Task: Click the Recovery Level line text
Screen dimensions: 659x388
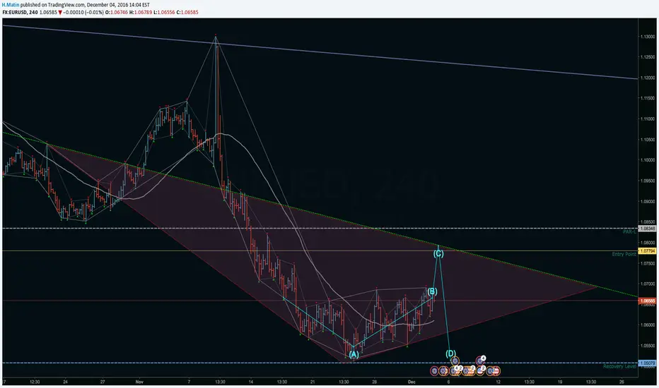Action: point(619,367)
